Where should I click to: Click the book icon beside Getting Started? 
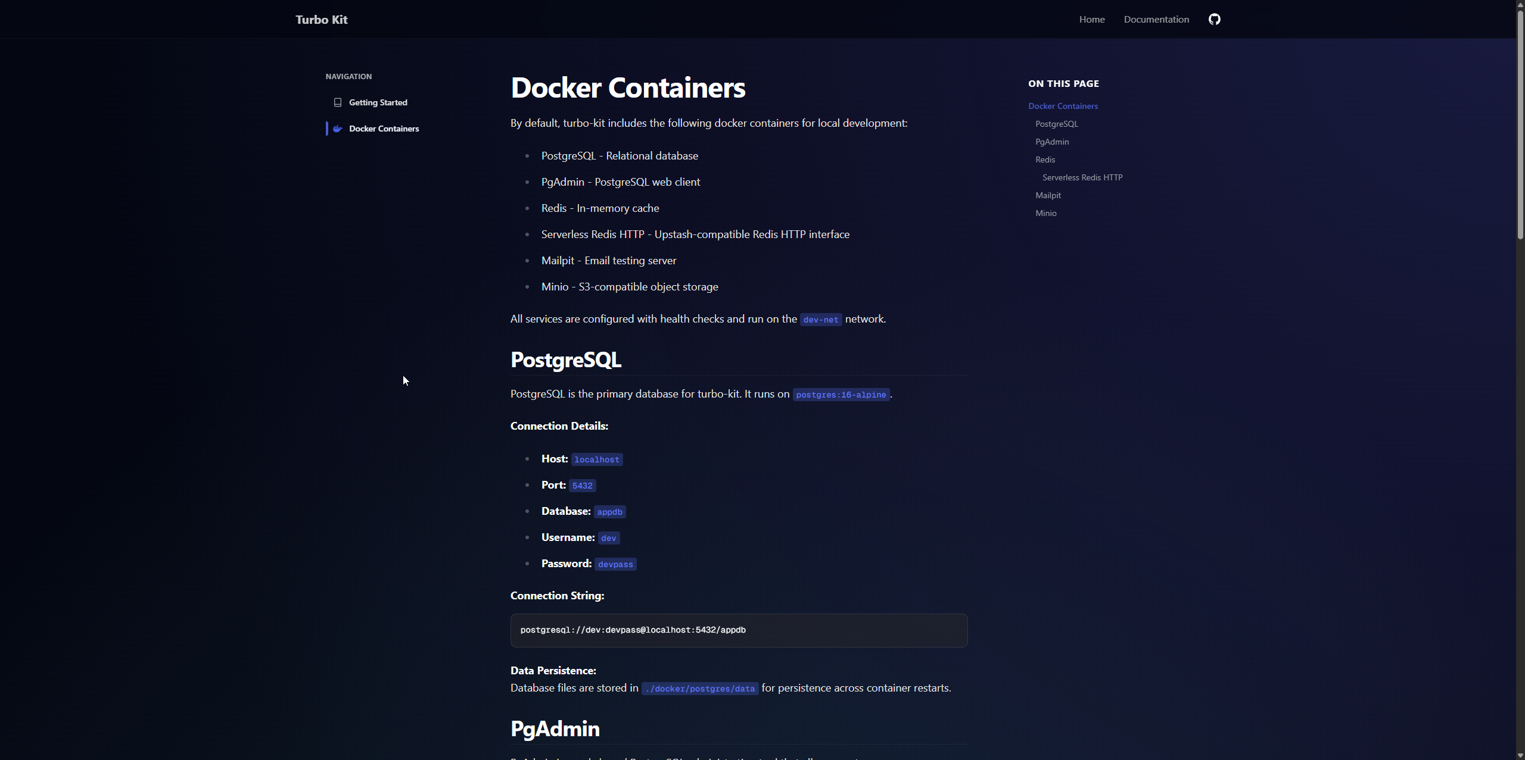[x=338, y=102]
